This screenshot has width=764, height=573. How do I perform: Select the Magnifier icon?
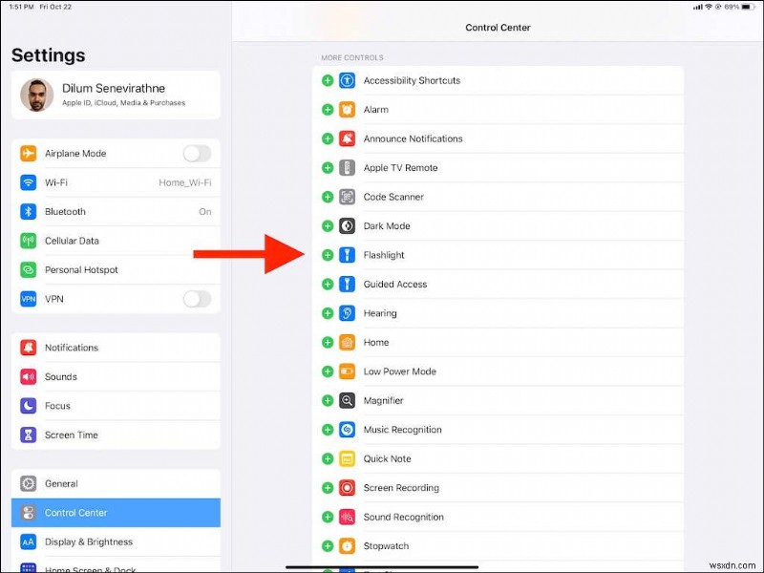[347, 400]
